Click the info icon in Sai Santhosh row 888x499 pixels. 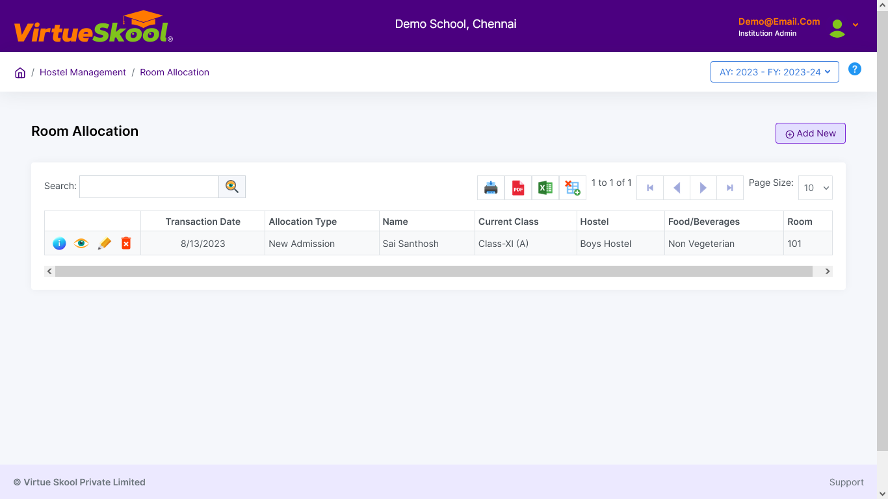coord(59,244)
